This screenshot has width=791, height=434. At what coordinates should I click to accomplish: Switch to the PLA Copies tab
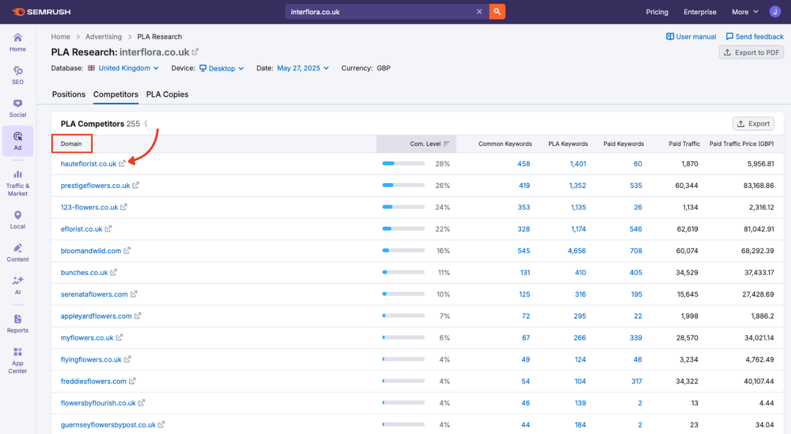point(167,94)
